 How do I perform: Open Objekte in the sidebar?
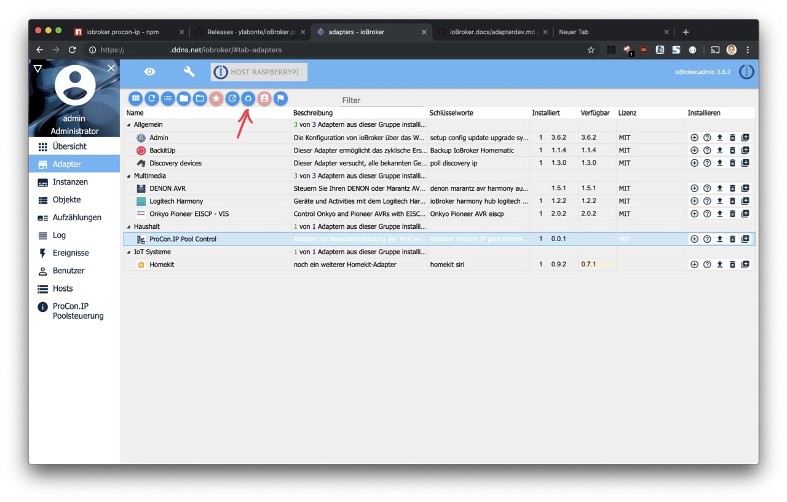pyautogui.click(x=74, y=200)
